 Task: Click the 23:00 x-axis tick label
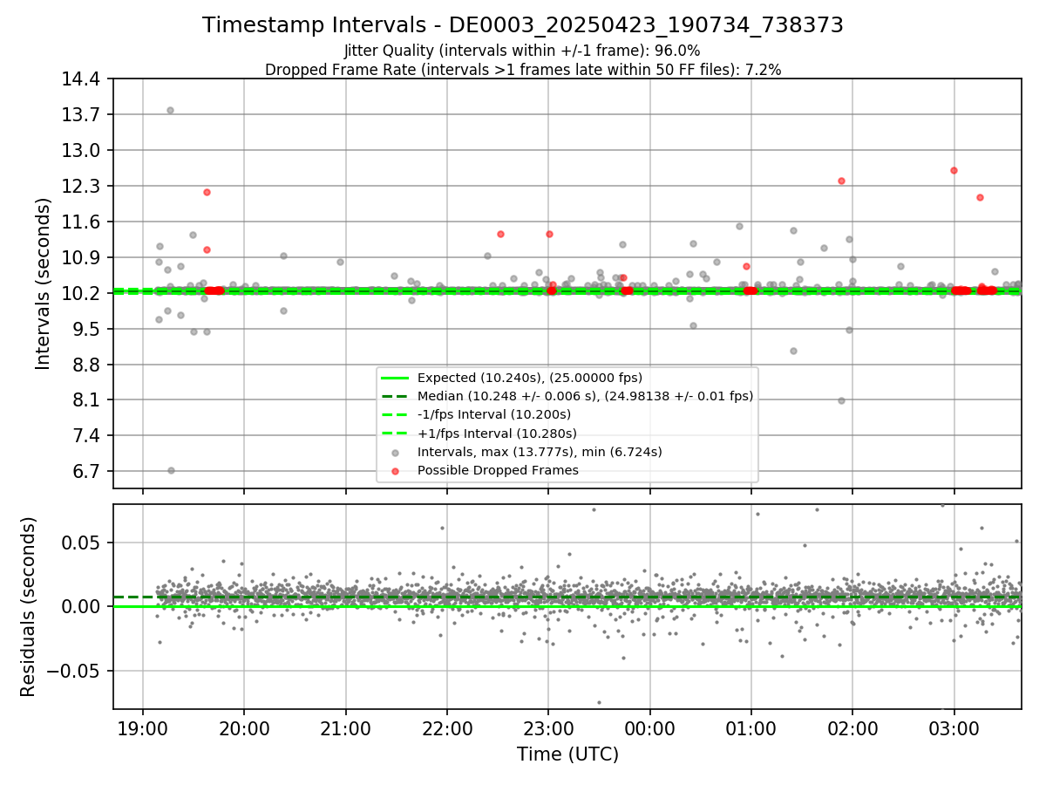548,728
